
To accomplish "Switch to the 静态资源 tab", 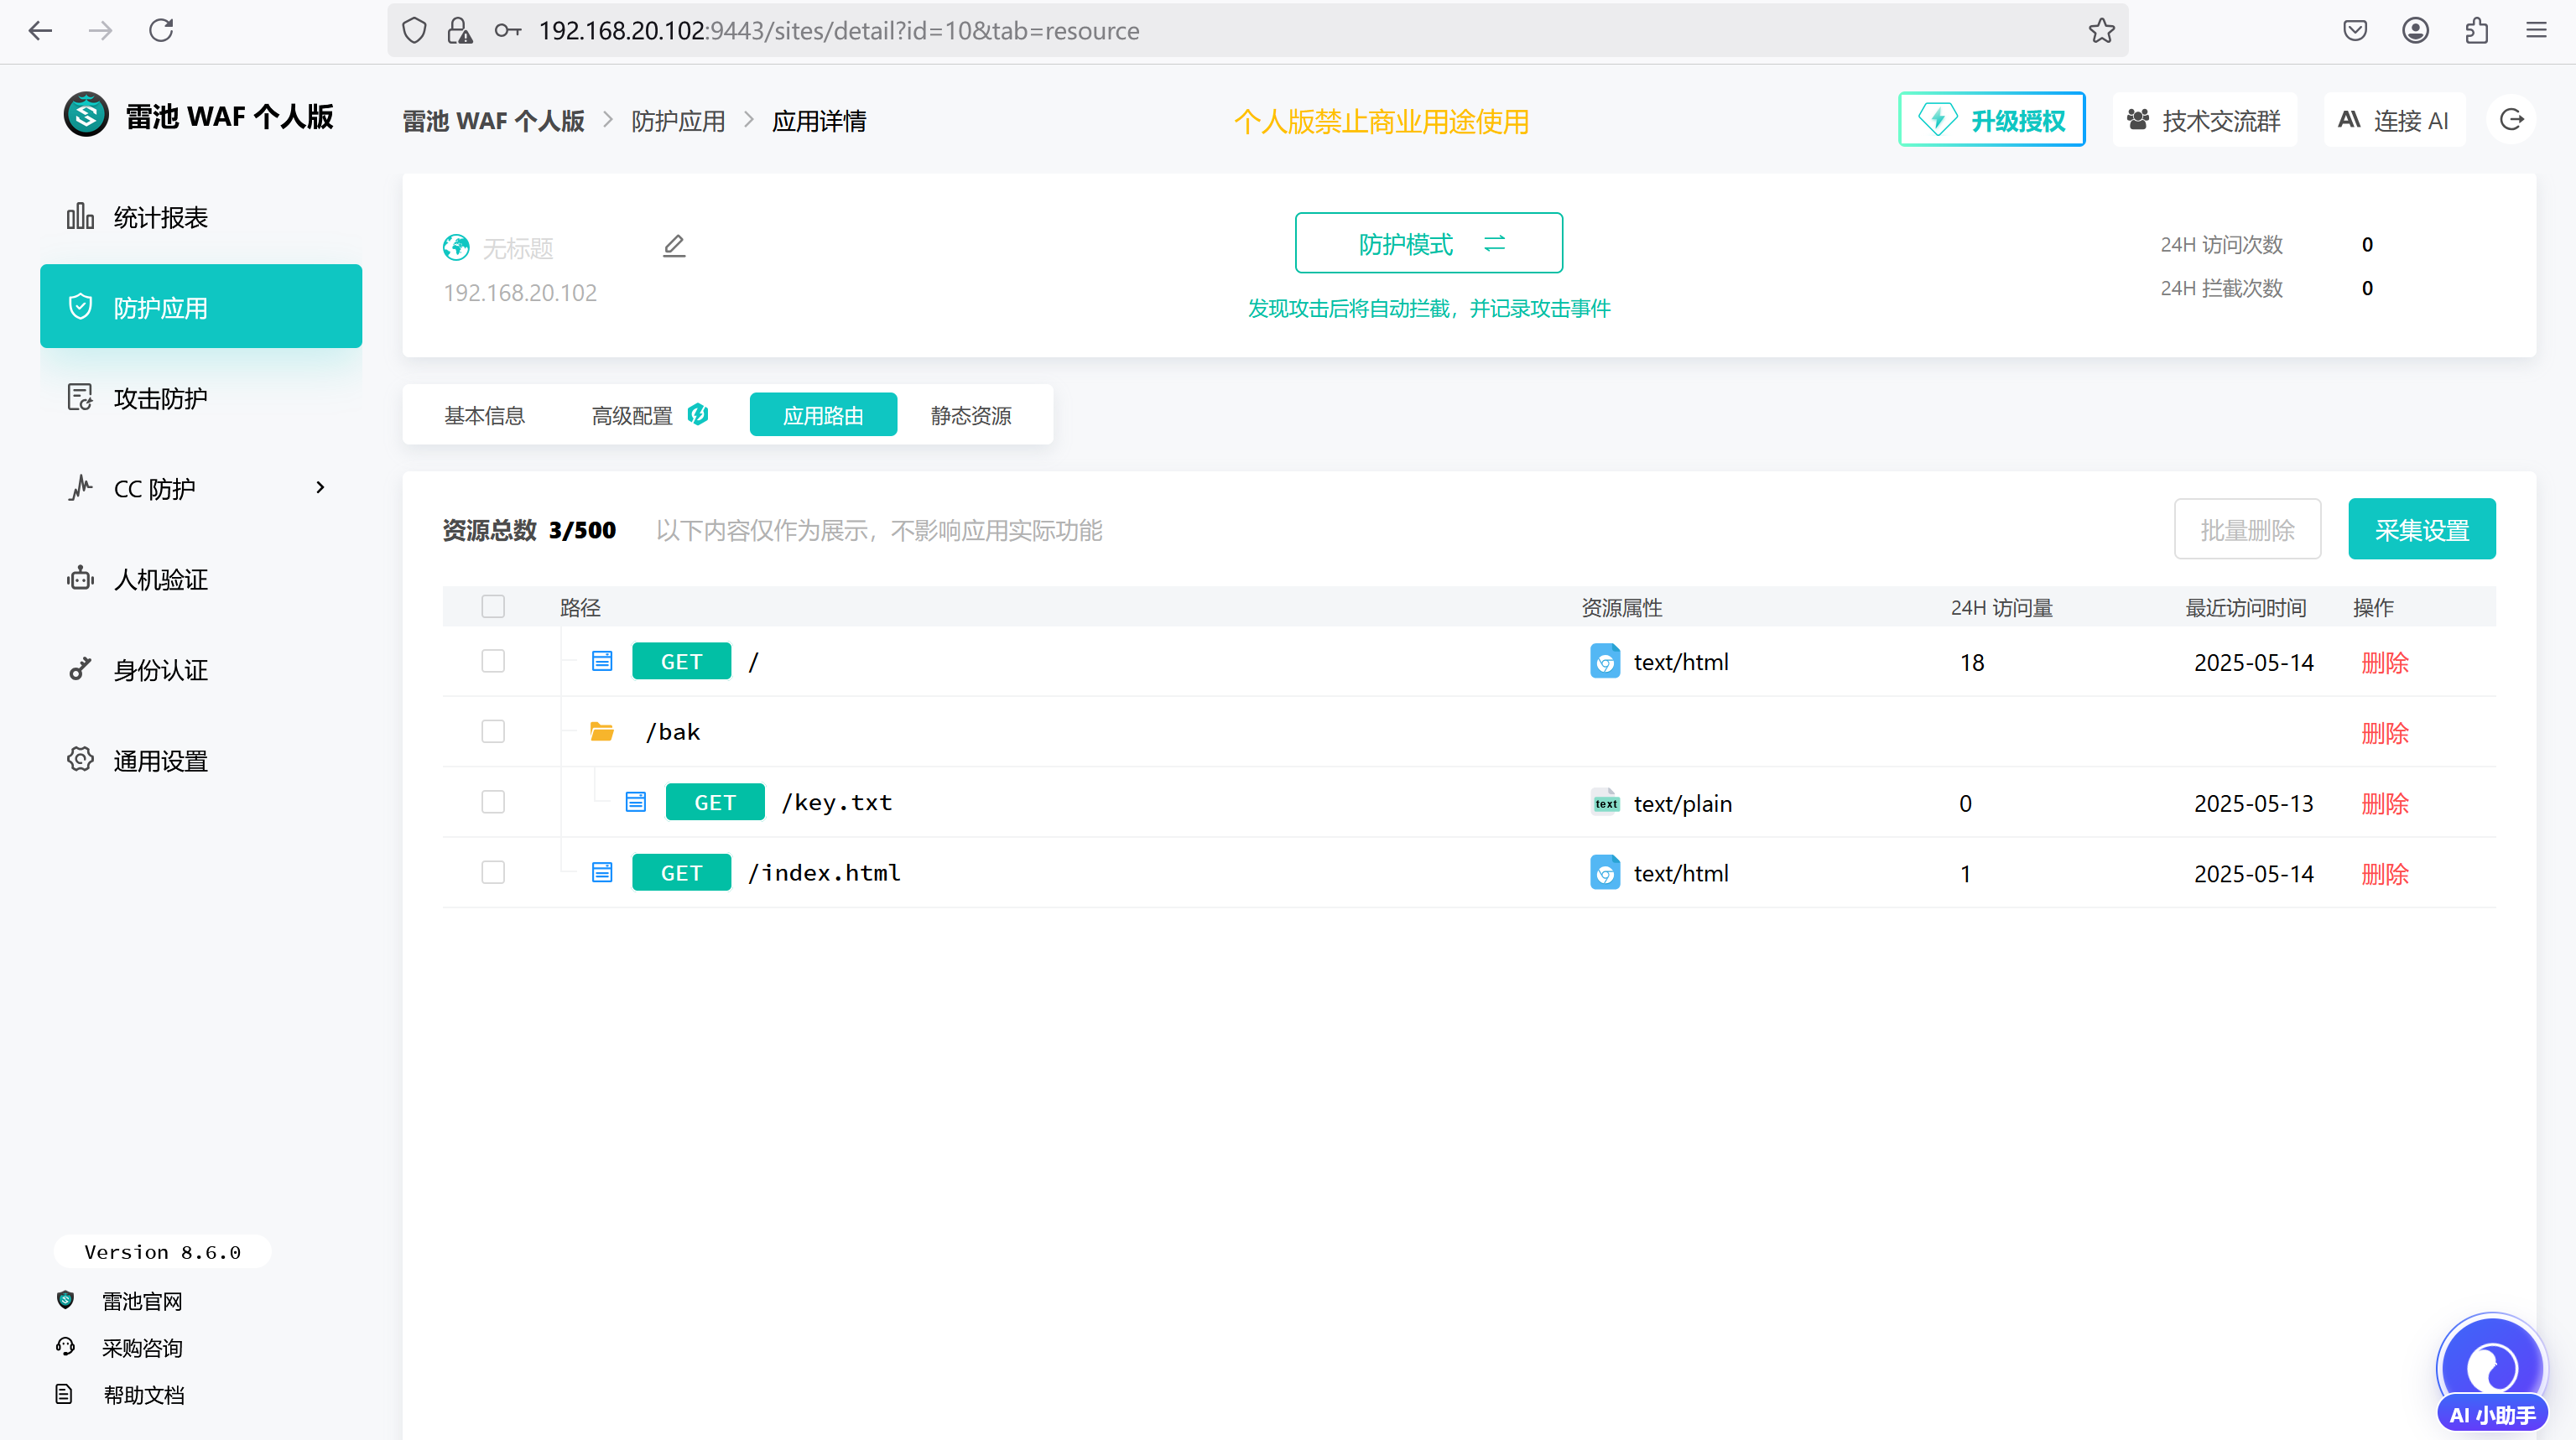I will click(971, 415).
